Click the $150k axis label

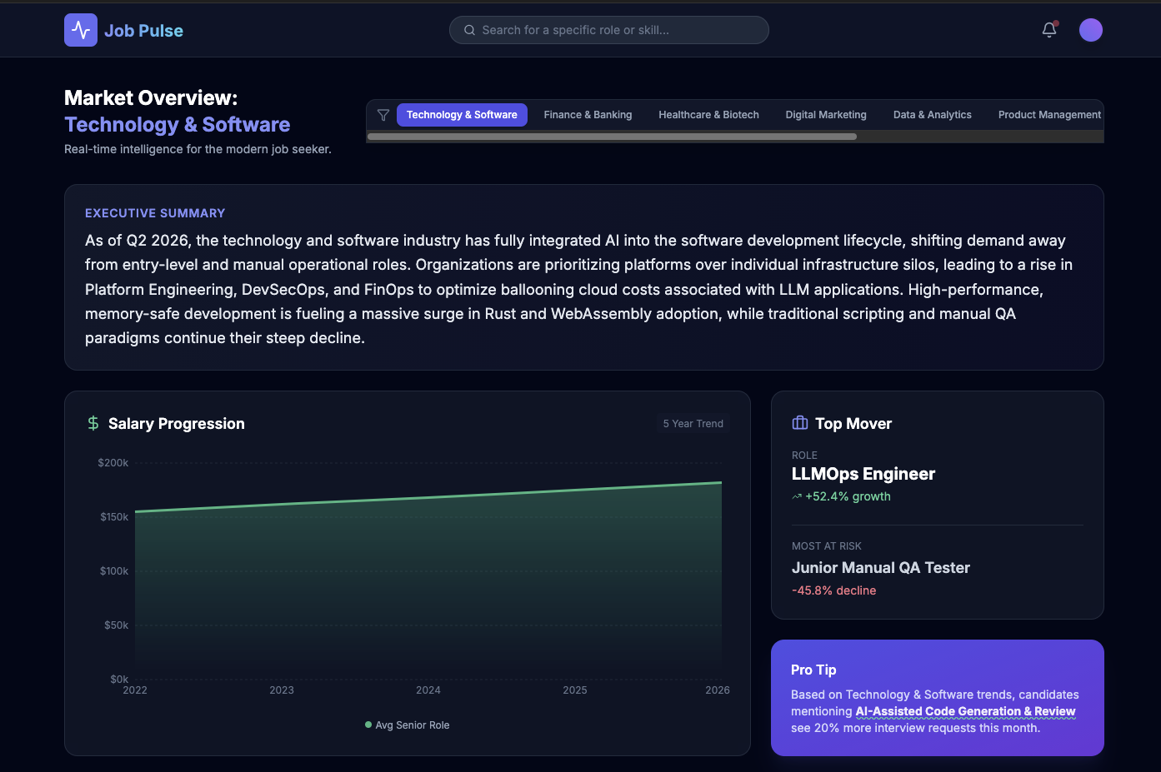tap(114, 517)
